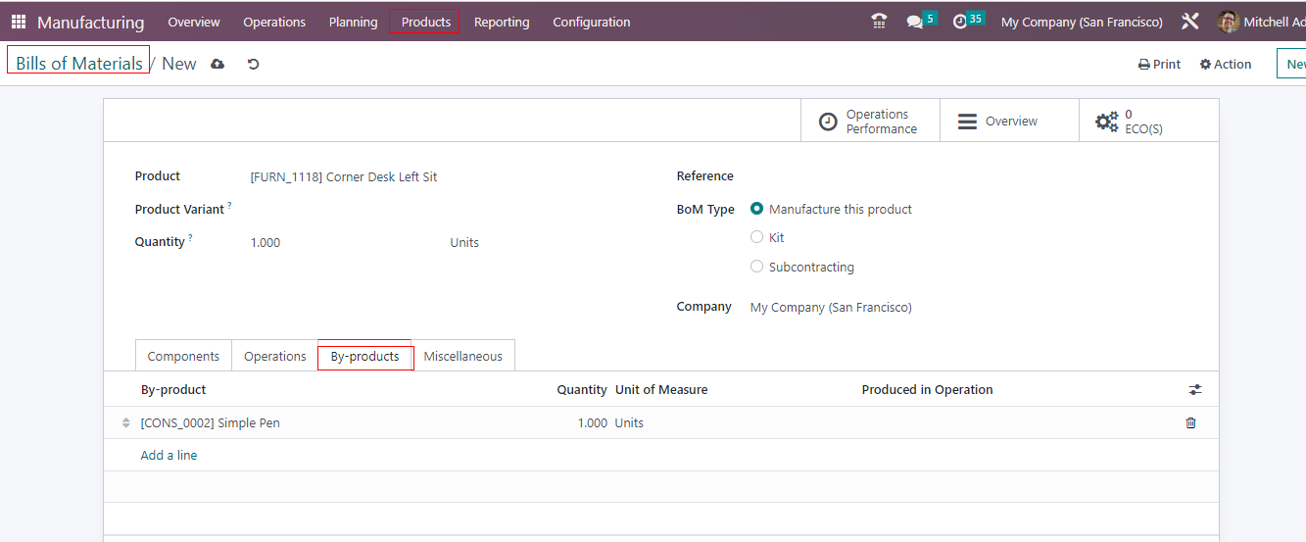This screenshot has height=542, width=1306.
Task: Open the Operations Performance stat button
Action: pos(870,122)
